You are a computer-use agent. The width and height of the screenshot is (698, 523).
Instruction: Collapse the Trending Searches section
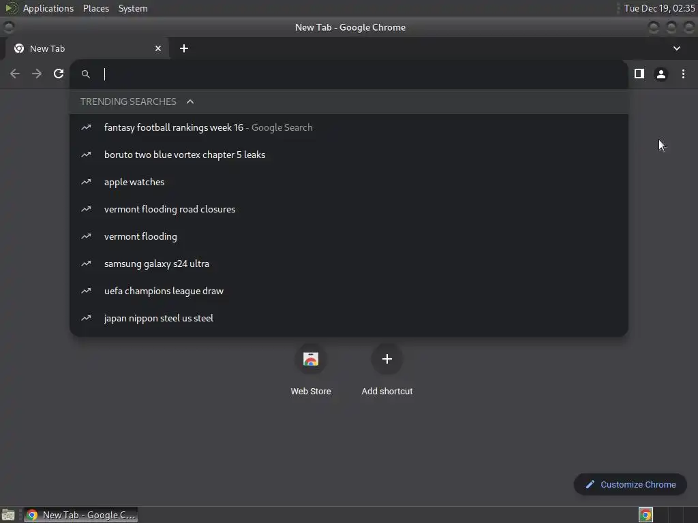190,101
